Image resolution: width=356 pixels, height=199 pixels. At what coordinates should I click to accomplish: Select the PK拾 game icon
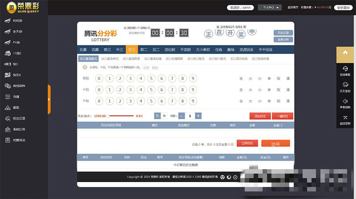point(8,42)
